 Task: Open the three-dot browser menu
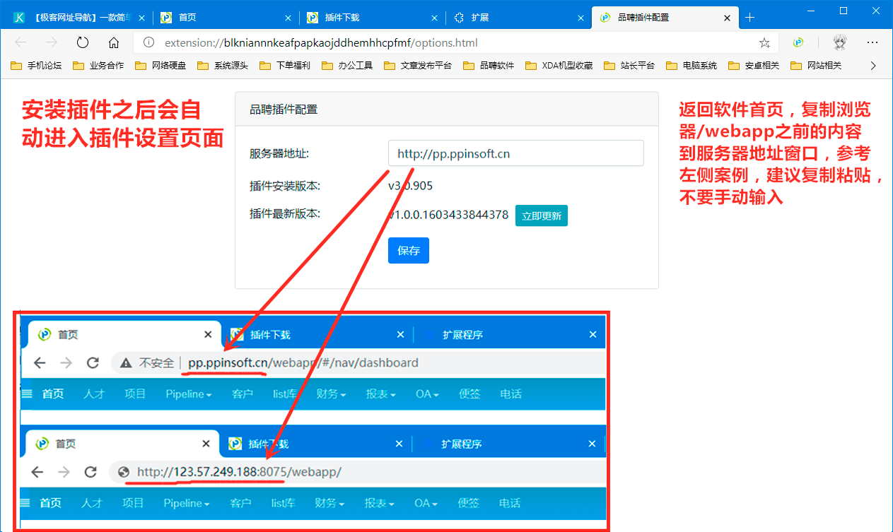coord(872,42)
